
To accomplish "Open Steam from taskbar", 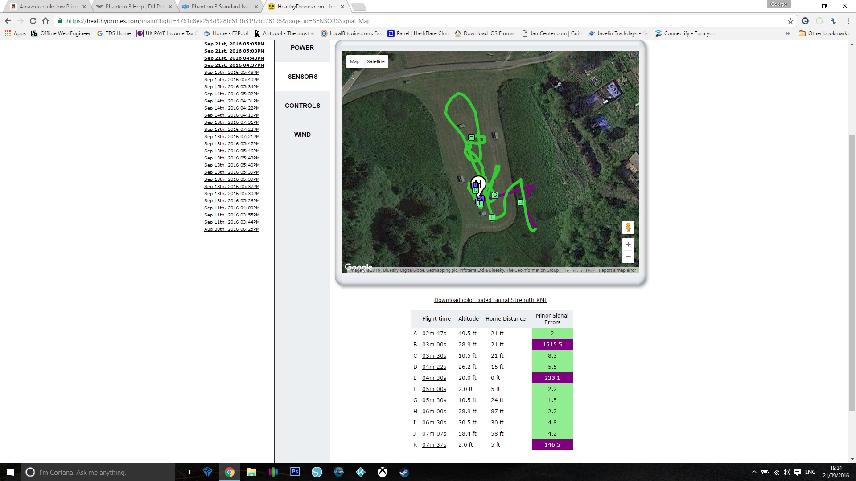I will point(404,472).
